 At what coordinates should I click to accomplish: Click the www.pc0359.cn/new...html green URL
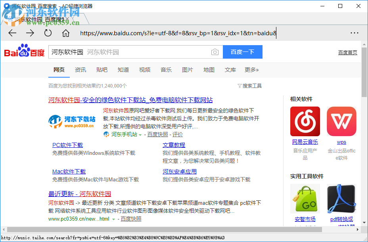[x=79, y=219]
